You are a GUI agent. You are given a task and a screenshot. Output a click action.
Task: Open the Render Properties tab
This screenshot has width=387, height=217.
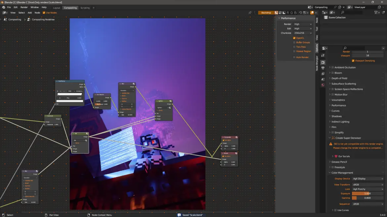(323, 62)
